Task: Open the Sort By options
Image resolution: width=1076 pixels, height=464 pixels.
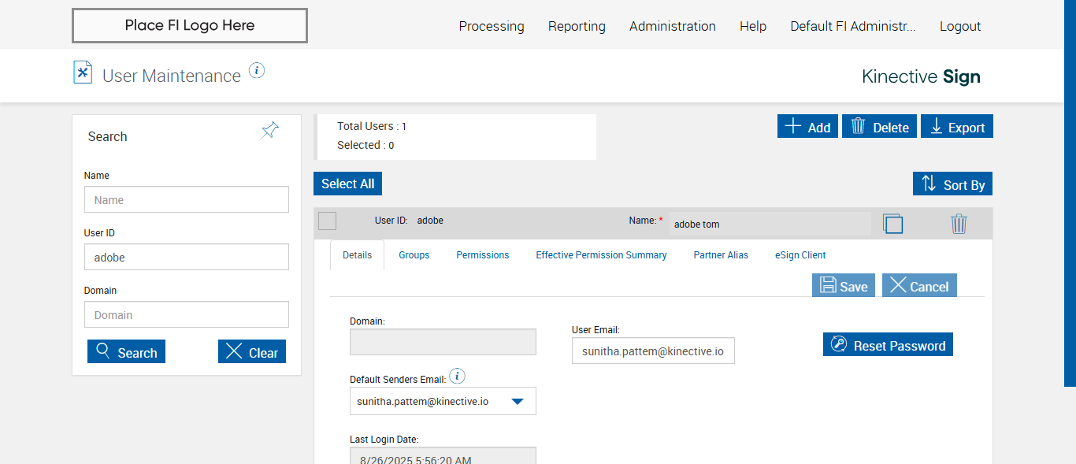Action: [952, 184]
